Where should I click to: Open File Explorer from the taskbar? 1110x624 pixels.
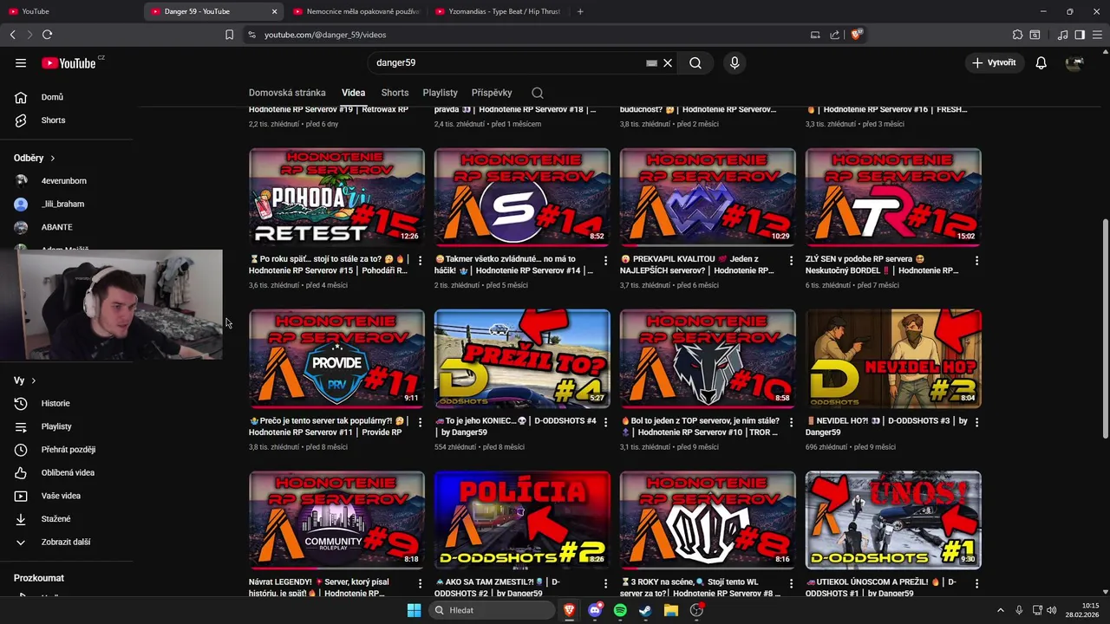pos(670,610)
